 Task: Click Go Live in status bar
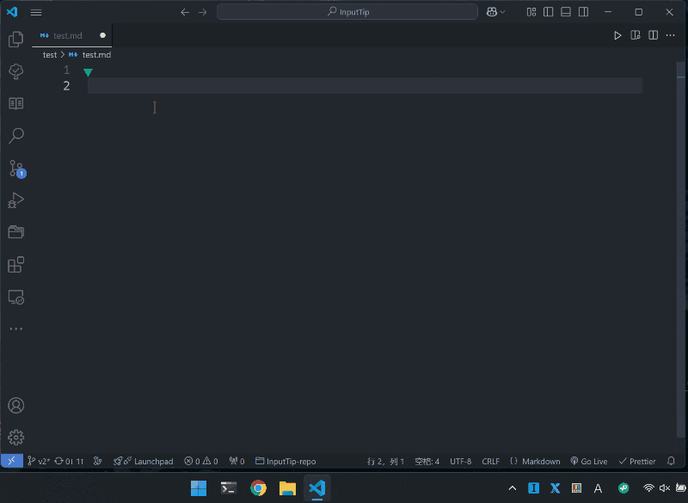click(588, 462)
